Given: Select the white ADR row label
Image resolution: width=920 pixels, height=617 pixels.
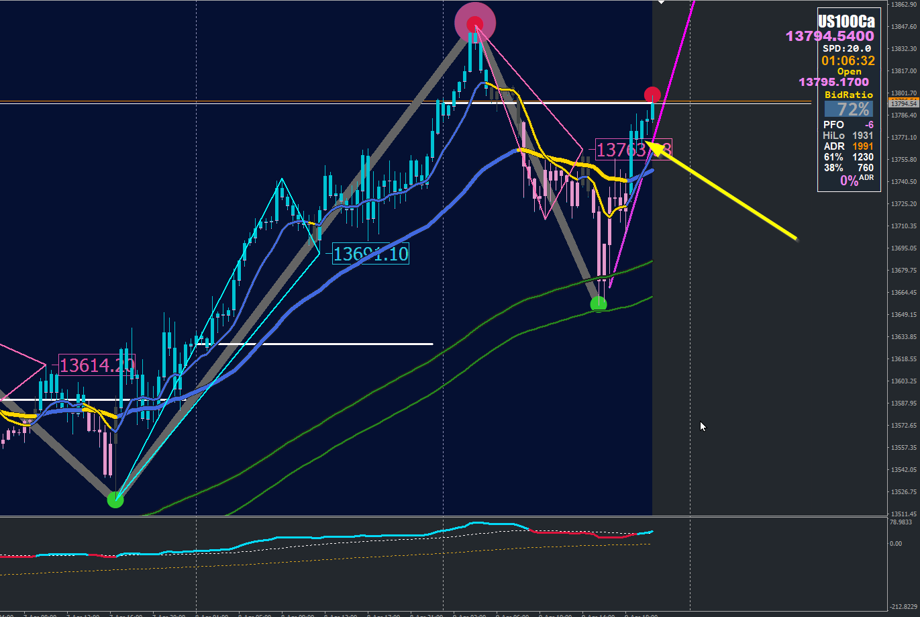Looking at the screenshot, I should click(x=834, y=146).
